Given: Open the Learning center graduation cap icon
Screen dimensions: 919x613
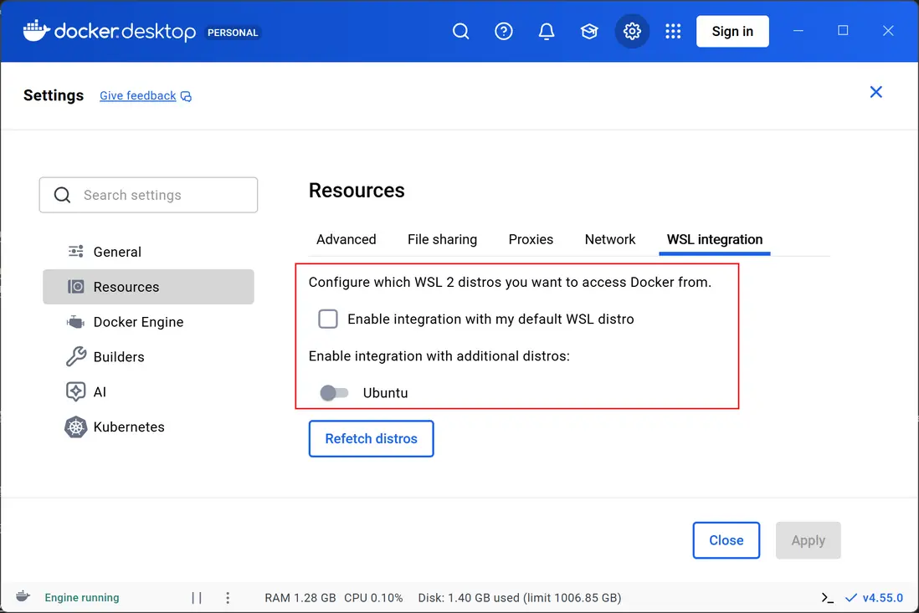Looking at the screenshot, I should point(589,32).
